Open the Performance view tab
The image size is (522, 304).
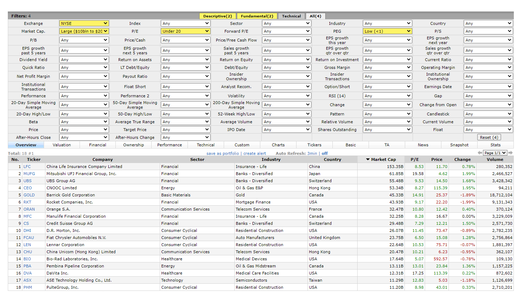click(170, 145)
